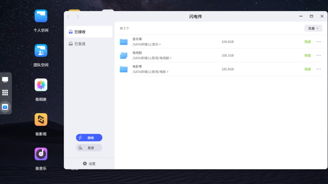Viewport: 328px width, 184px height.
Task: Click the 电影等 folder icon
Action: pyautogui.click(x=124, y=69)
